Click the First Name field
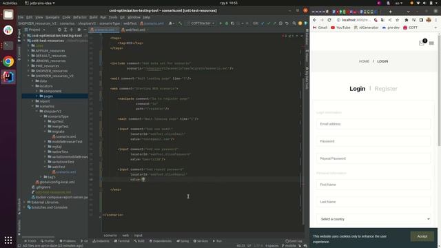Viewport: 441px width, 248px height. pos(373,185)
